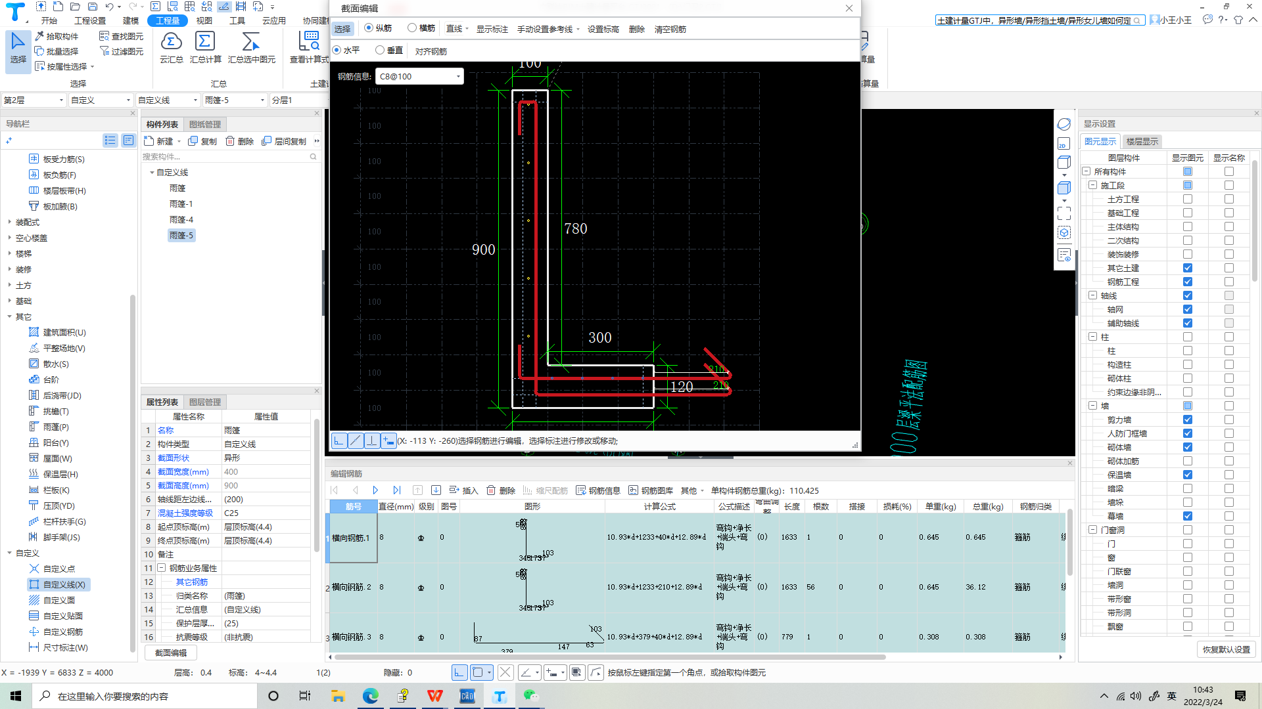Click 恢复默认设置 button
This screenshot has width=1262, height=709.
click(1227, 649)
